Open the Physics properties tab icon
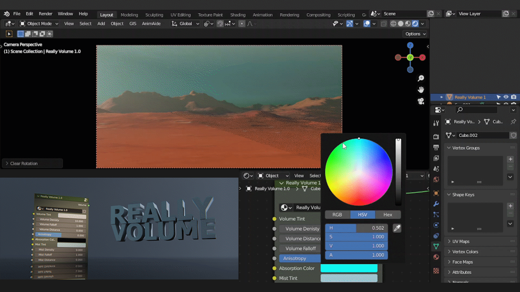 (x=436, y=225)
